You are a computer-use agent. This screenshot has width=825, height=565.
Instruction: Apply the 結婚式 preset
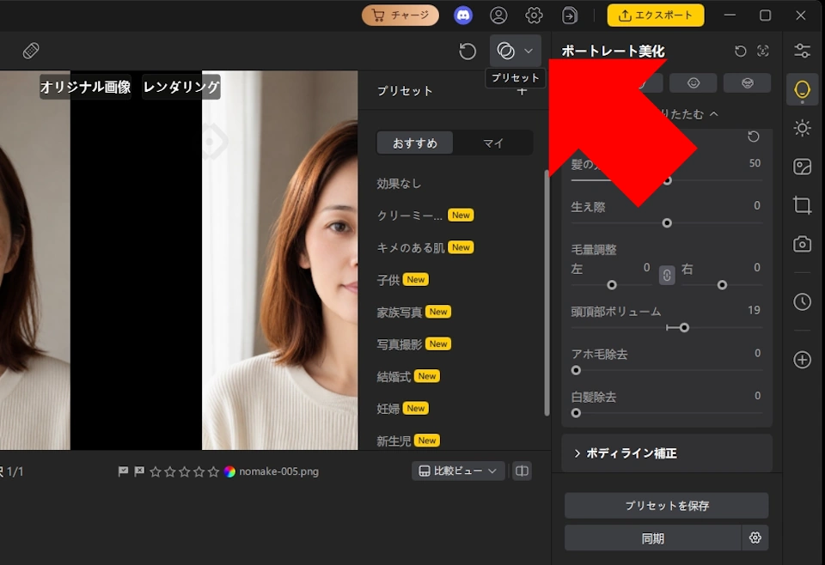408,376
